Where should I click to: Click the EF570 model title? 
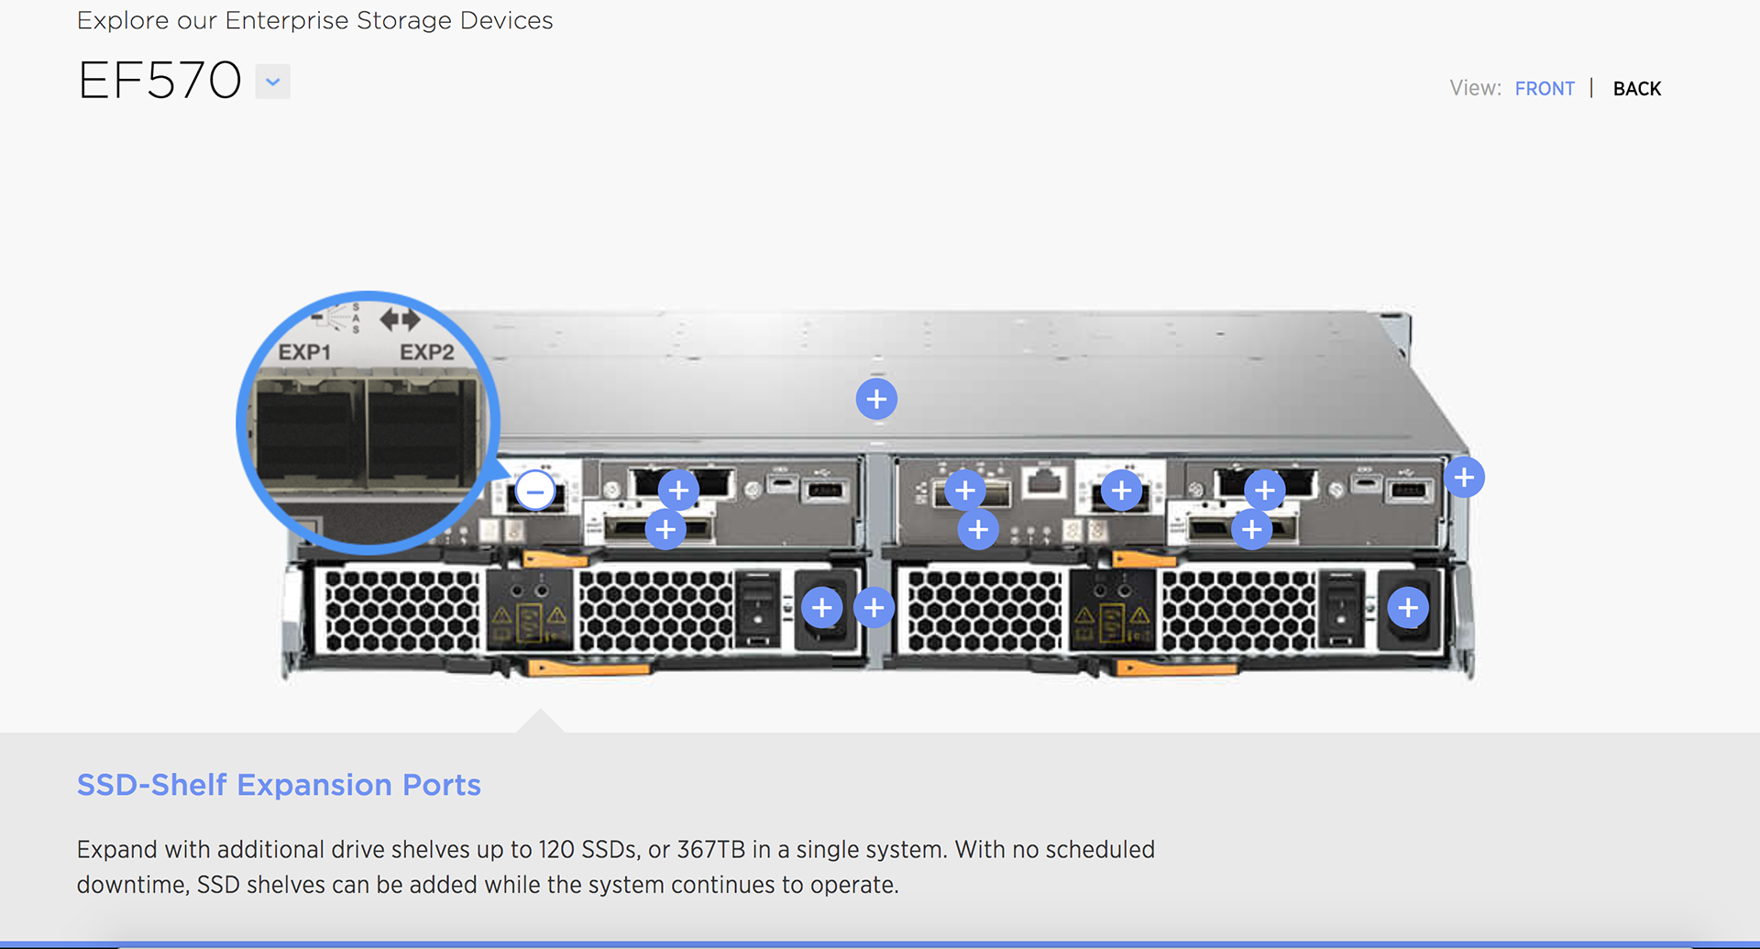159,81
